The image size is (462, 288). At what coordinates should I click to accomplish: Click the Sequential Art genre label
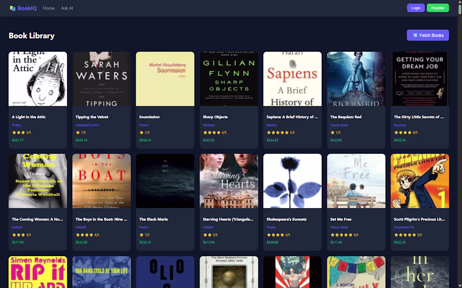404,228
